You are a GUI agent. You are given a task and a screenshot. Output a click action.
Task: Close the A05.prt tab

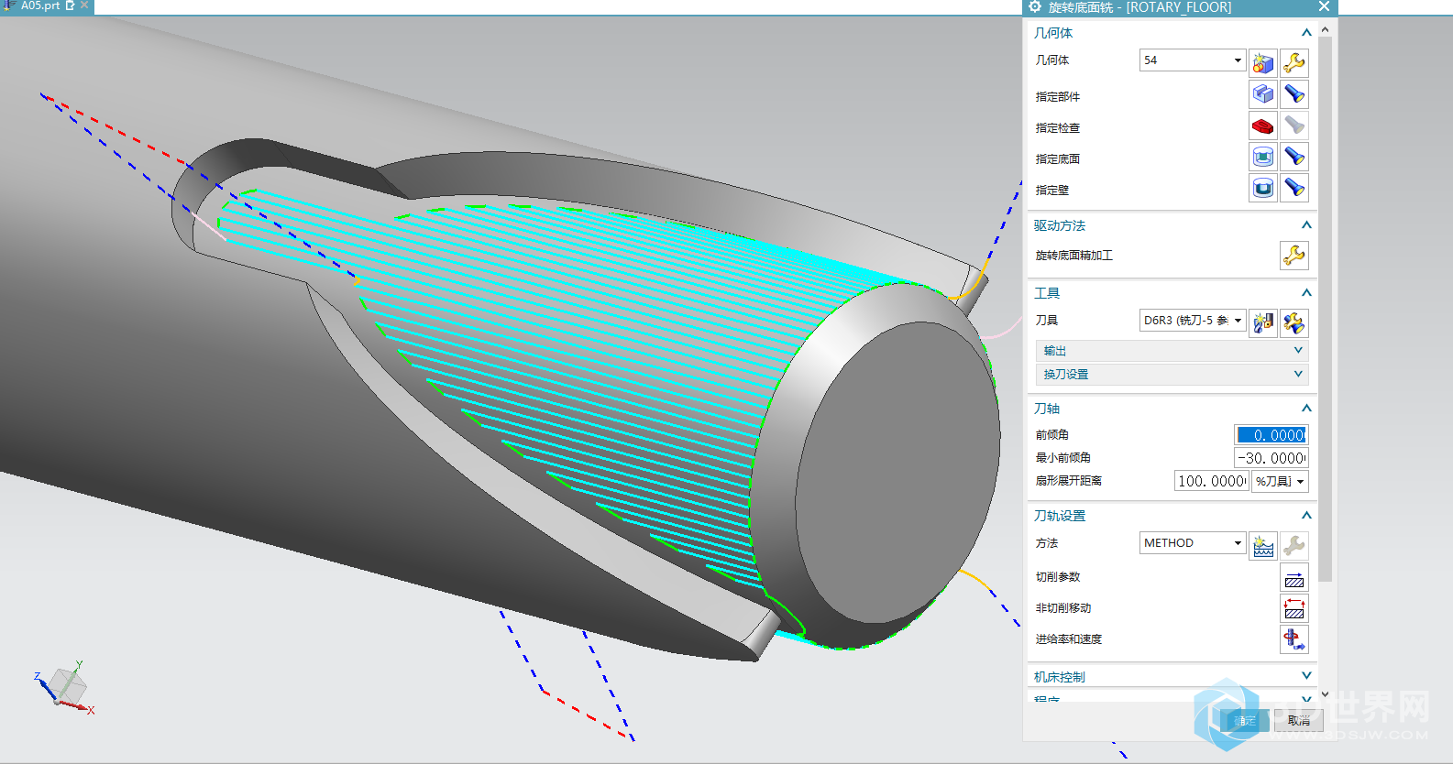pyautogui.click(x=84, y=5)
